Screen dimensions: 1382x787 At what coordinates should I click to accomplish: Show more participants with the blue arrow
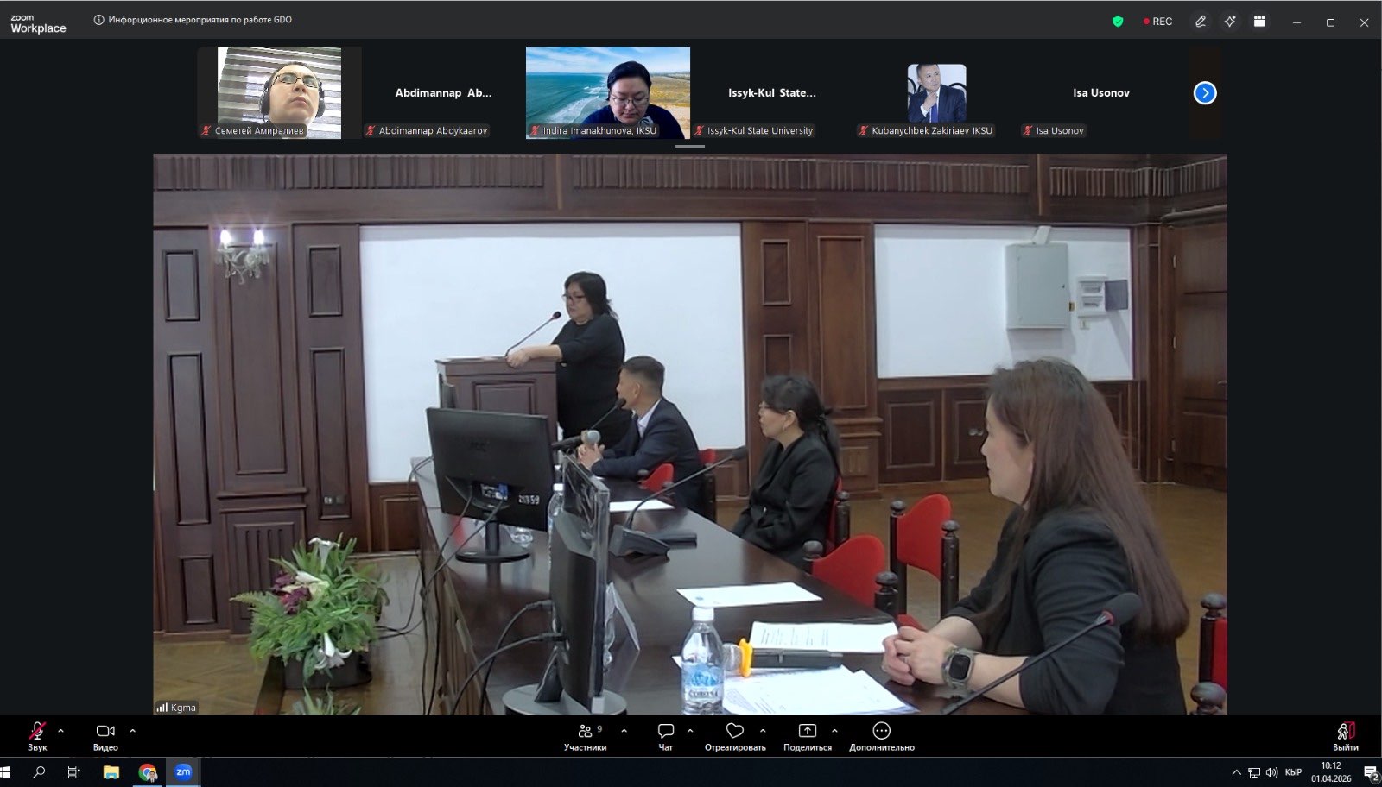(1205, 93)
